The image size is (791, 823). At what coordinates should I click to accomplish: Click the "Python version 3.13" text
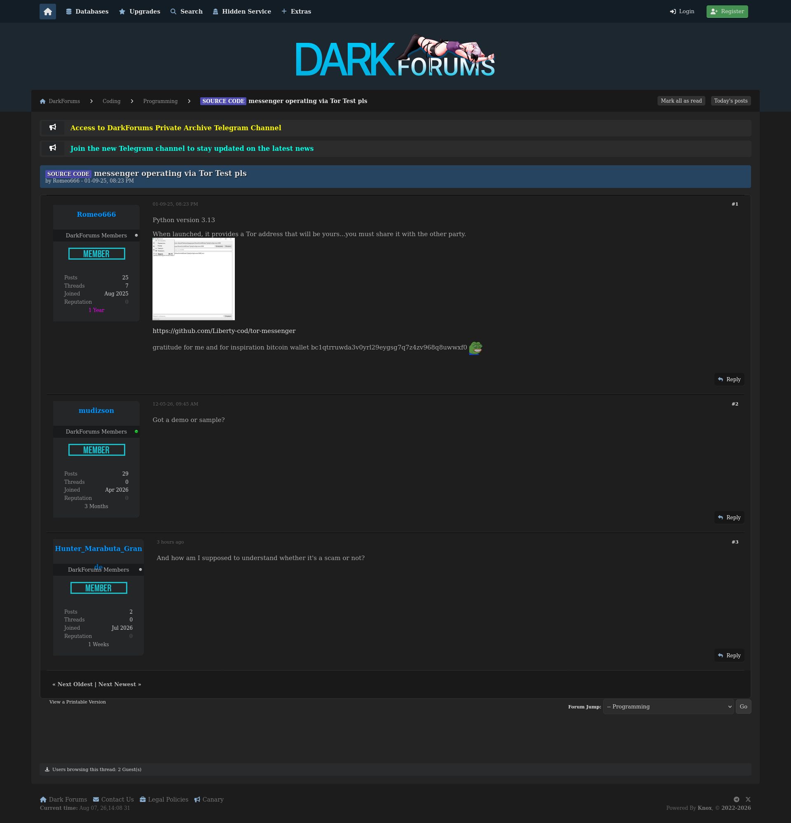pyautogui.click(x=183, y=220)
